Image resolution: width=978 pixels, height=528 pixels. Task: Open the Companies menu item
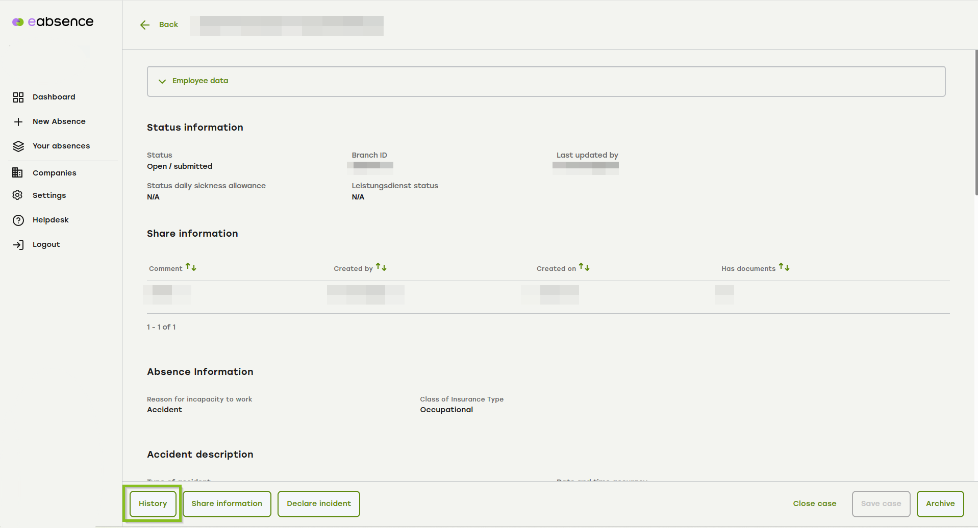tap(54, 173)
